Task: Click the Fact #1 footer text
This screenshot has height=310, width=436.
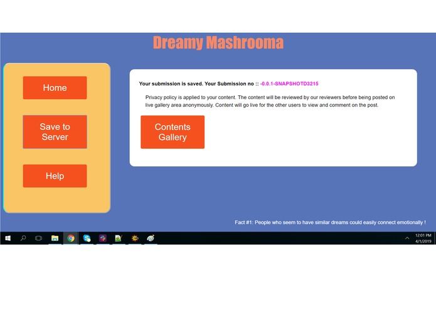Action: pyautogui.click(x=330, y=222)
